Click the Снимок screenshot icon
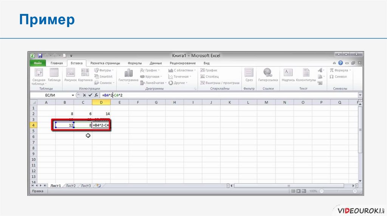387x216 pixels. click(x=104, y=83)
